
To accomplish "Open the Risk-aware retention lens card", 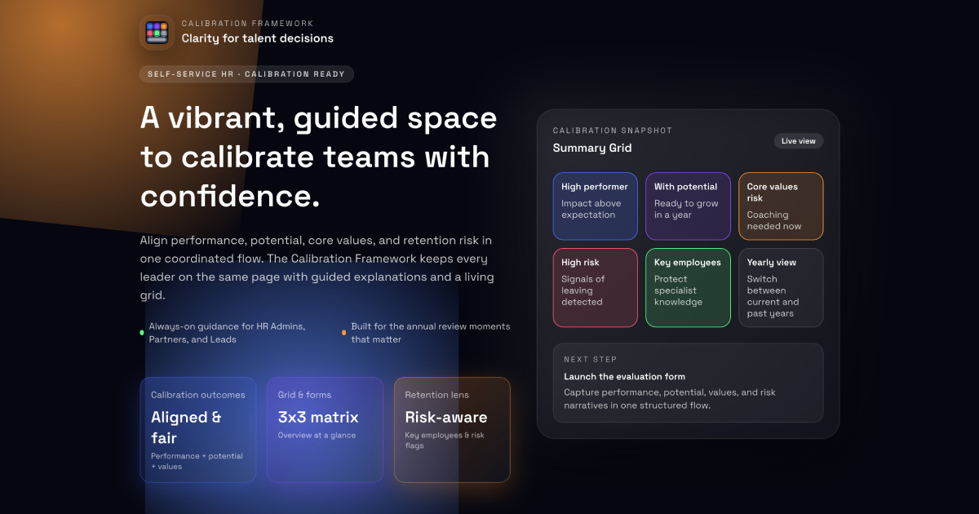I will coord(452,428).
